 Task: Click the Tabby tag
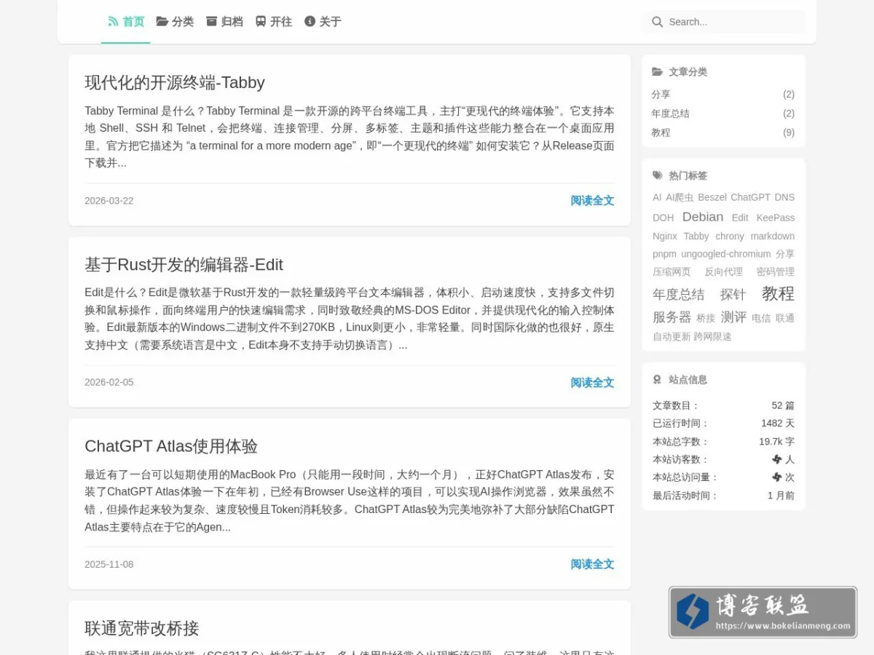point(696,236)
